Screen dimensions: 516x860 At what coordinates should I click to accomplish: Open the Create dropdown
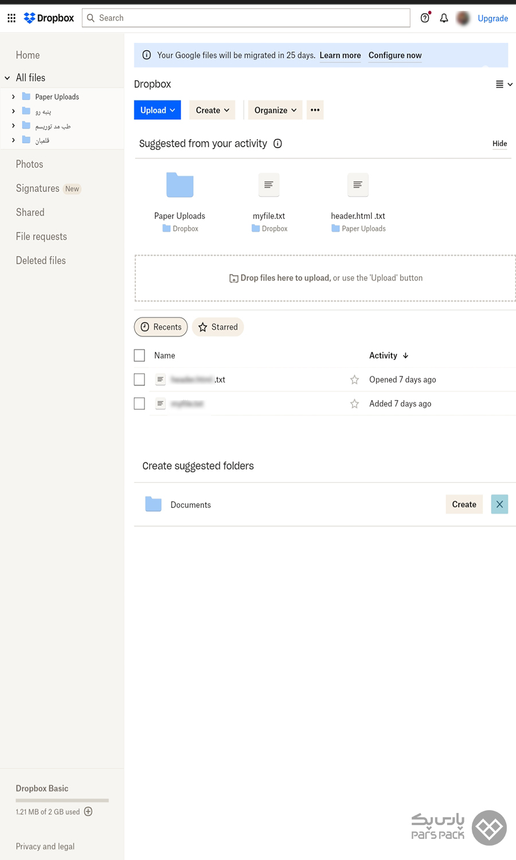coord(212,110)
